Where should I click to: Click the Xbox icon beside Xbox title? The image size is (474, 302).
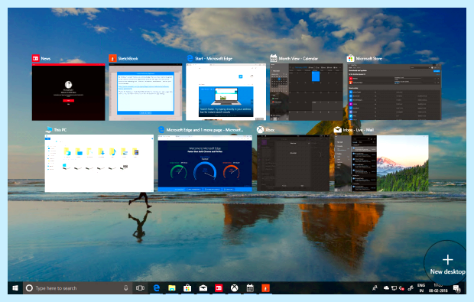pyautogui.click(x=260, y=130)
